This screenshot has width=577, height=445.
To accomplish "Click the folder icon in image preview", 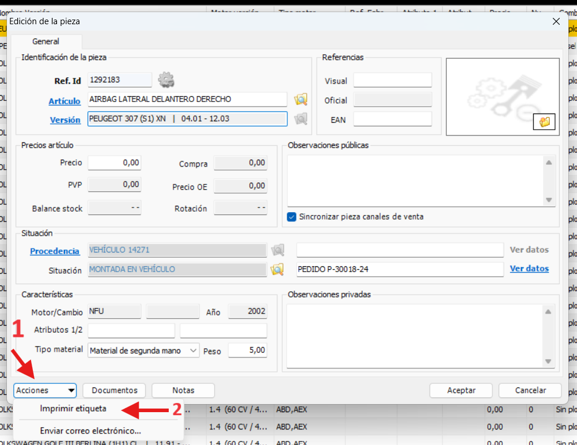I will click(x=544, y=122).
